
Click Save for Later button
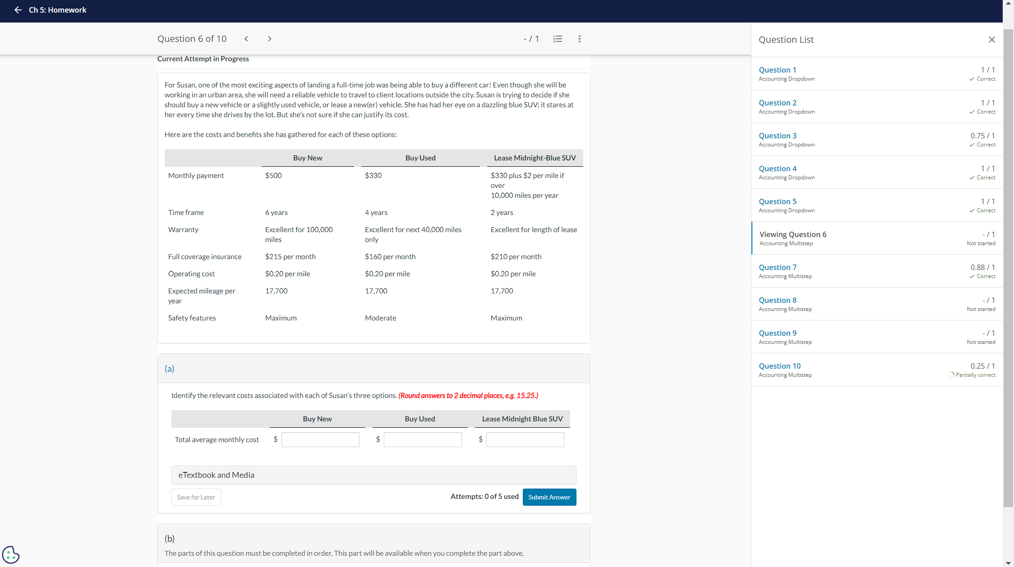click(x=196, y=497)
